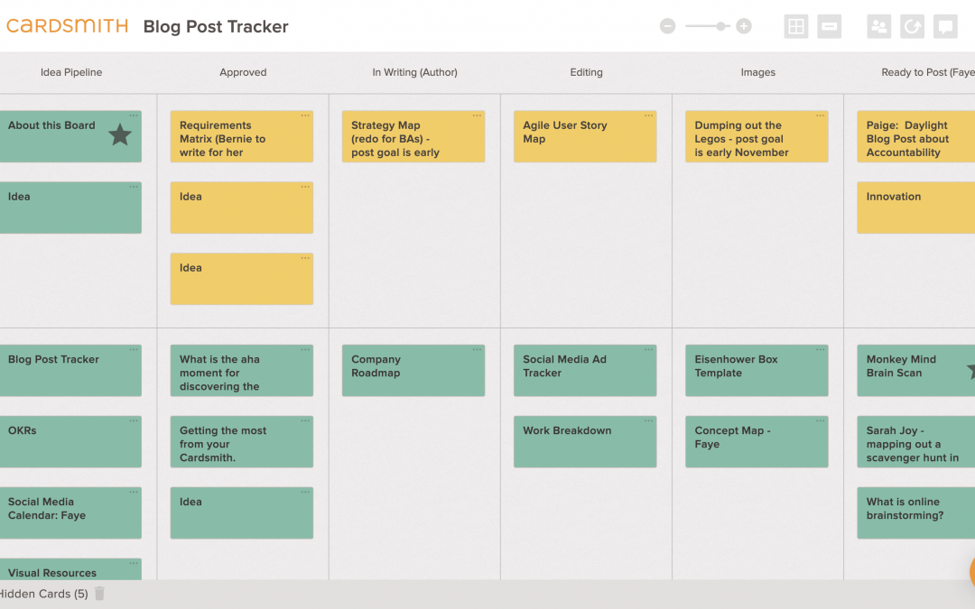Open the Company Roadmap card
The width and height of the screenshot is (975, 609).
coord(413,371)
